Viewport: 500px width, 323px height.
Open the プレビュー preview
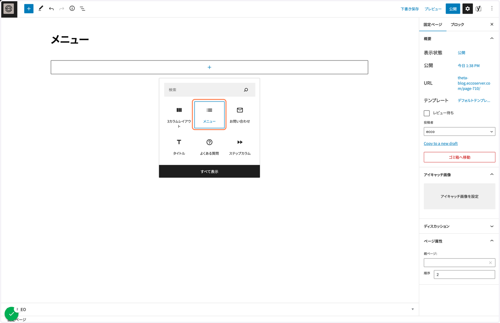point(433,9)
